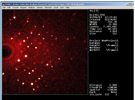Click the lower Distance value 5.000
The height and width of the screenshot is (100, 135).
click(x=113, y=85)
